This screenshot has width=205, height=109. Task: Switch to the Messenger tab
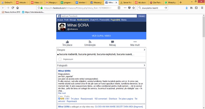coord(97,3)
